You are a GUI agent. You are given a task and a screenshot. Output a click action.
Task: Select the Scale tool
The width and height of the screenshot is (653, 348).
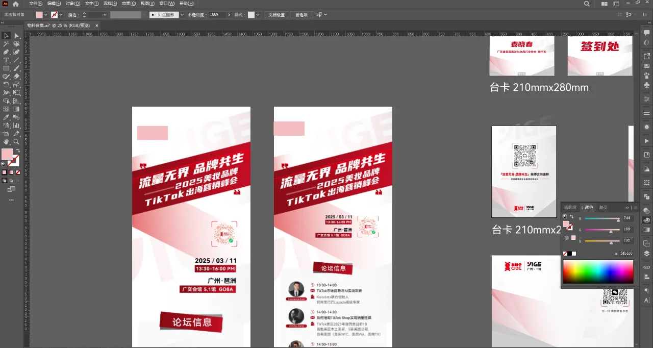tap(16, 85)
